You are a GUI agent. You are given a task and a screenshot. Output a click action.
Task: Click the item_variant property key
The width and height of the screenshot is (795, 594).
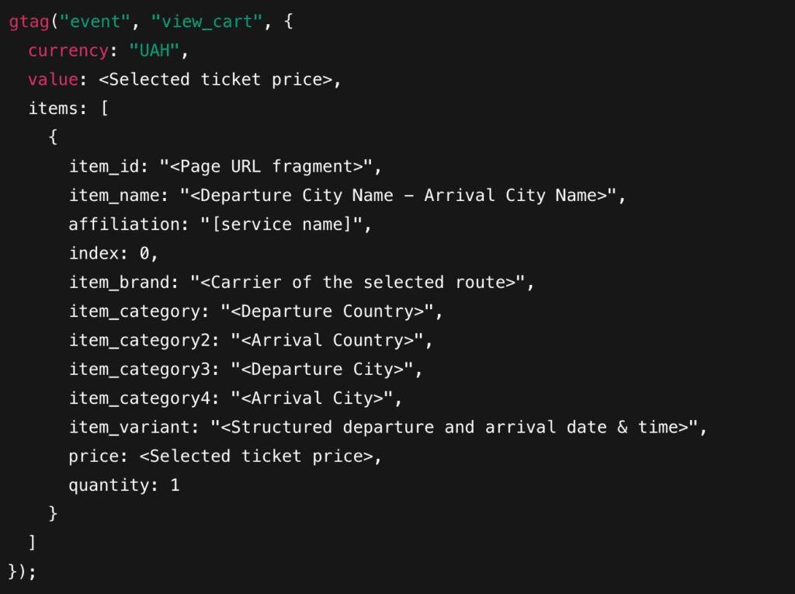click(129, 427)
